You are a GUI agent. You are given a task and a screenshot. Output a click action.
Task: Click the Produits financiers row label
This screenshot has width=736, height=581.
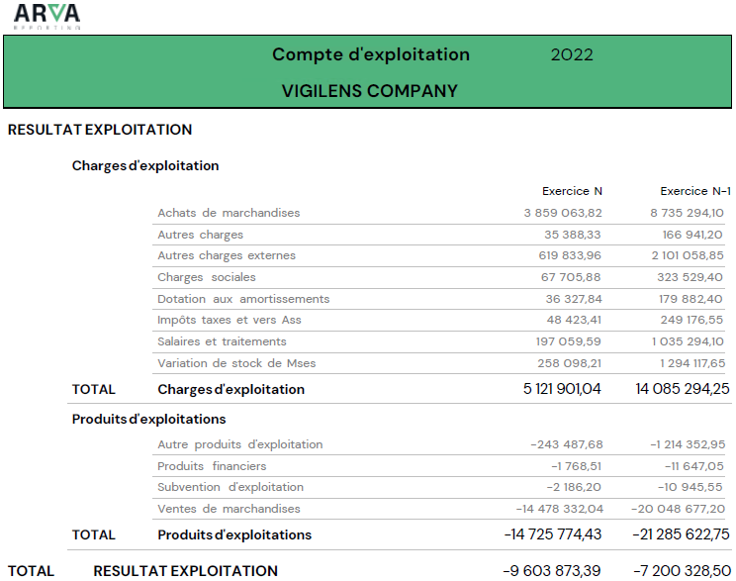click(x=212, y=466)
